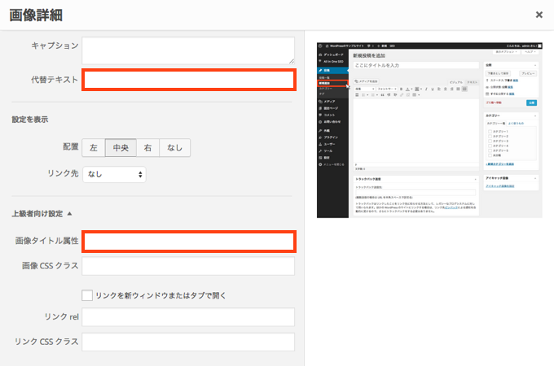Focus the 代替テキスト input field
This screenshot has height=366, width=554.
[189, 80]
